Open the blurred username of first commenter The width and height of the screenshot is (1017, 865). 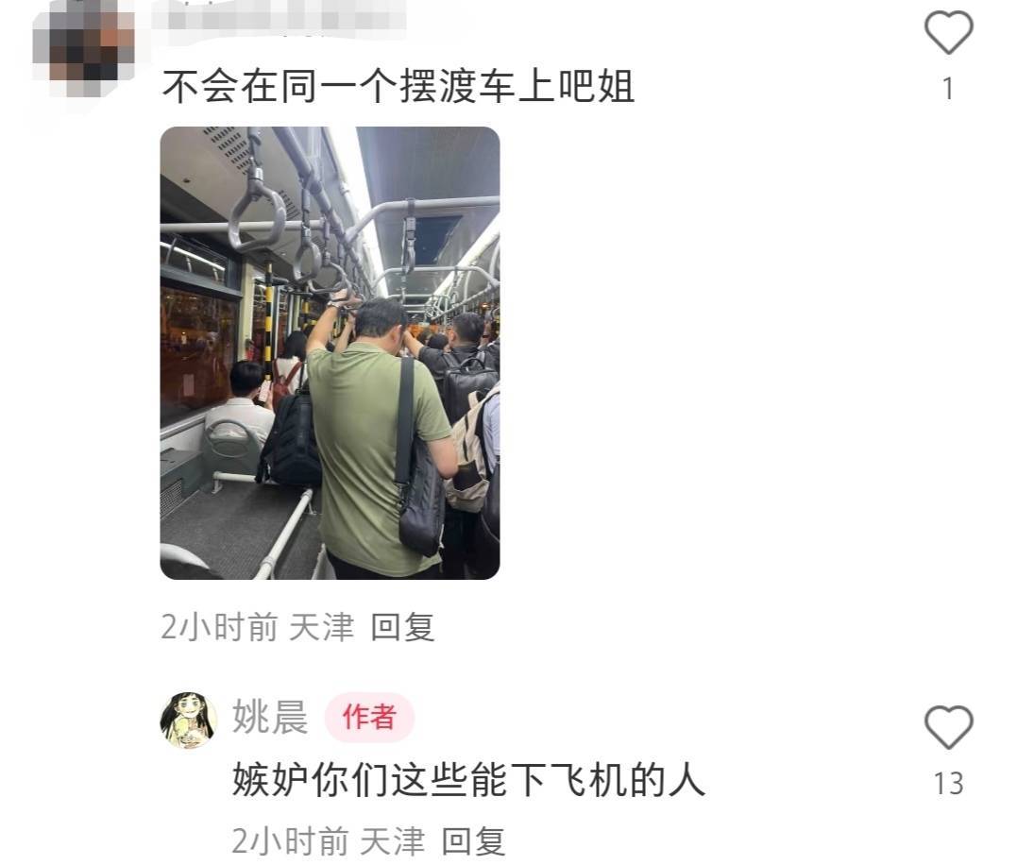tap(279, 16)
